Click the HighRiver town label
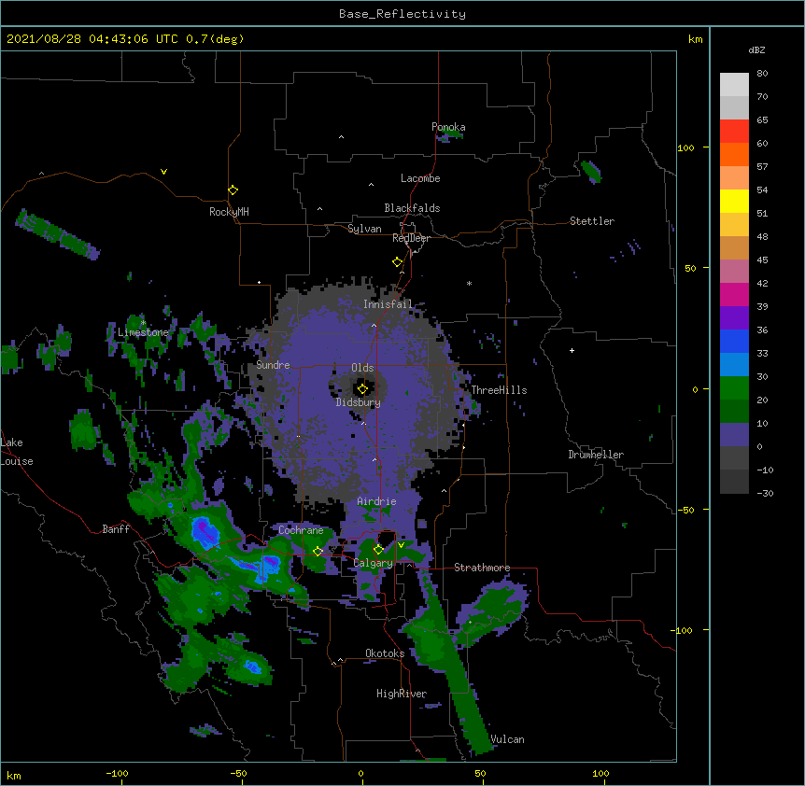Screen dimensions: 805x786 pos(402,694)
